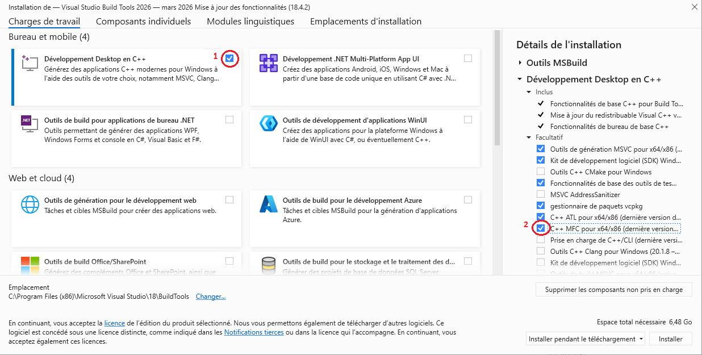Screen dimensions: 702x355
Task: Click the data storage database icon
Action: 268,265
